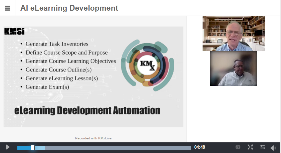The image size is (281, 153).
Task: Enter fullscreen mode
Action: [250, 147]
